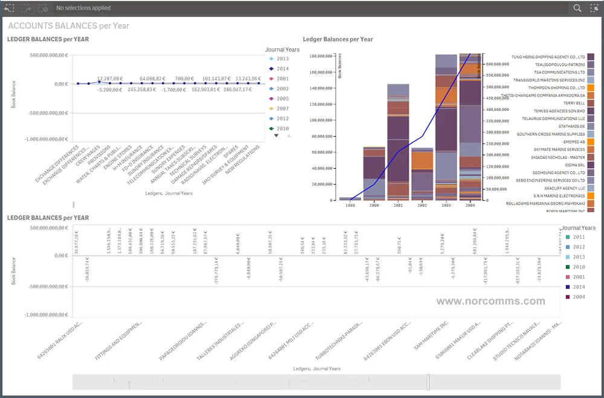Toggle the 2014 journal year in the legend
The width and height of the screenshot is (604, 398).
coord(279,69)
